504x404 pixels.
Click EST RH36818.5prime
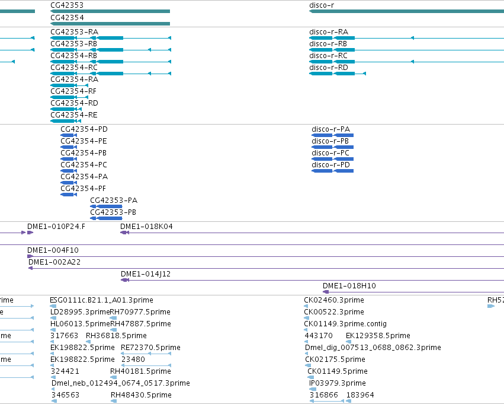116,336
